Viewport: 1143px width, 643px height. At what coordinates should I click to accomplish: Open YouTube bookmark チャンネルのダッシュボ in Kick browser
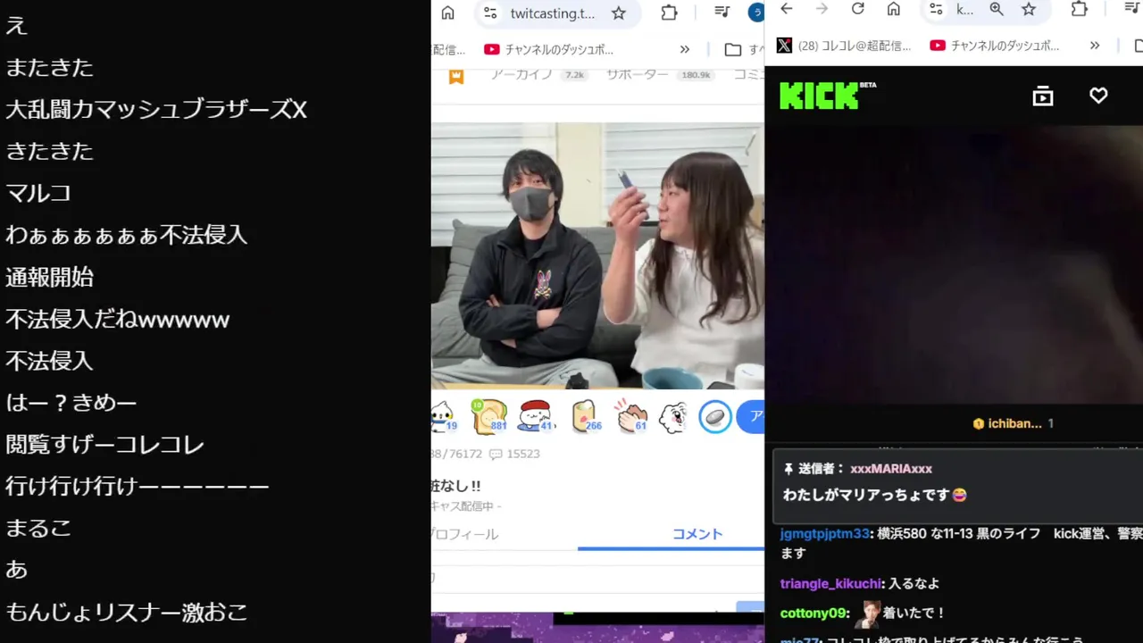[x=995, y=46]
